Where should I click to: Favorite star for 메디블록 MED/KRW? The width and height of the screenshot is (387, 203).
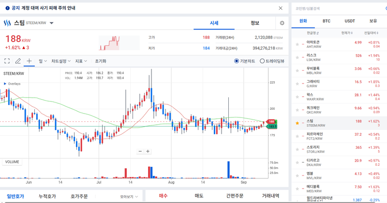click(x=297, y=188)
